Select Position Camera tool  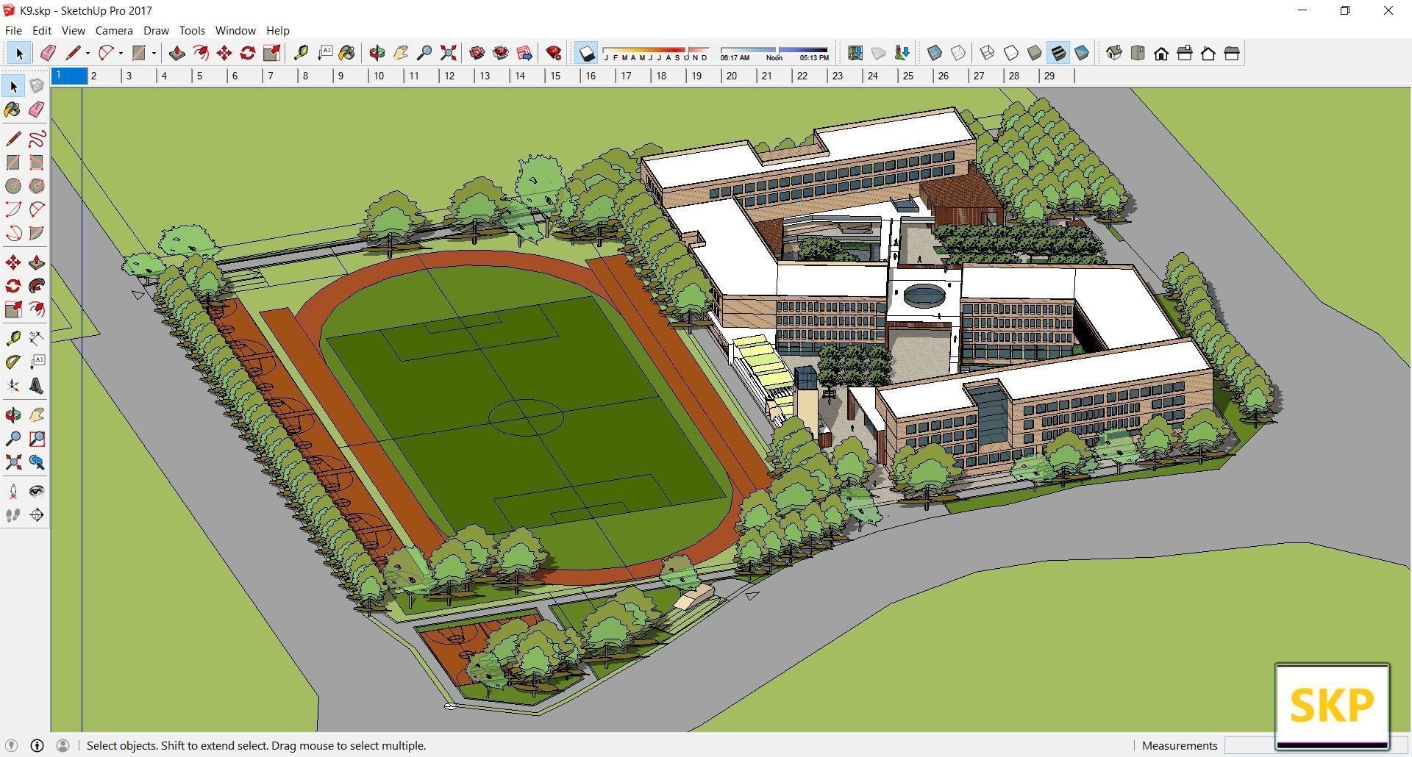point(13,492)
